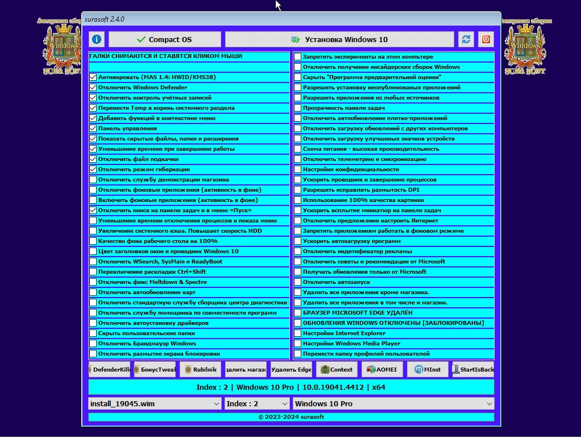Open the Index : 2 dropdown
This screenshot has width=581, height=437.
(257, 403)
